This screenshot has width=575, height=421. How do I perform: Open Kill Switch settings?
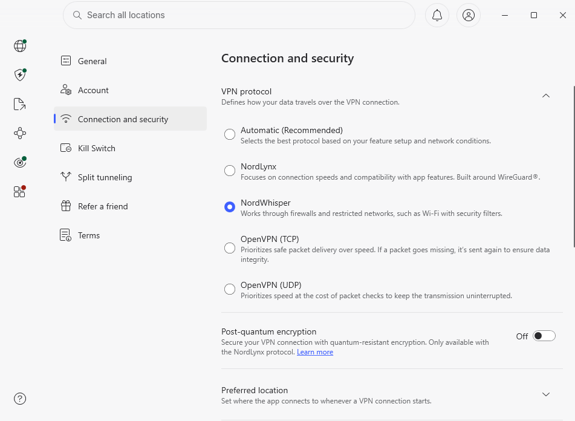tap(130, 148)
